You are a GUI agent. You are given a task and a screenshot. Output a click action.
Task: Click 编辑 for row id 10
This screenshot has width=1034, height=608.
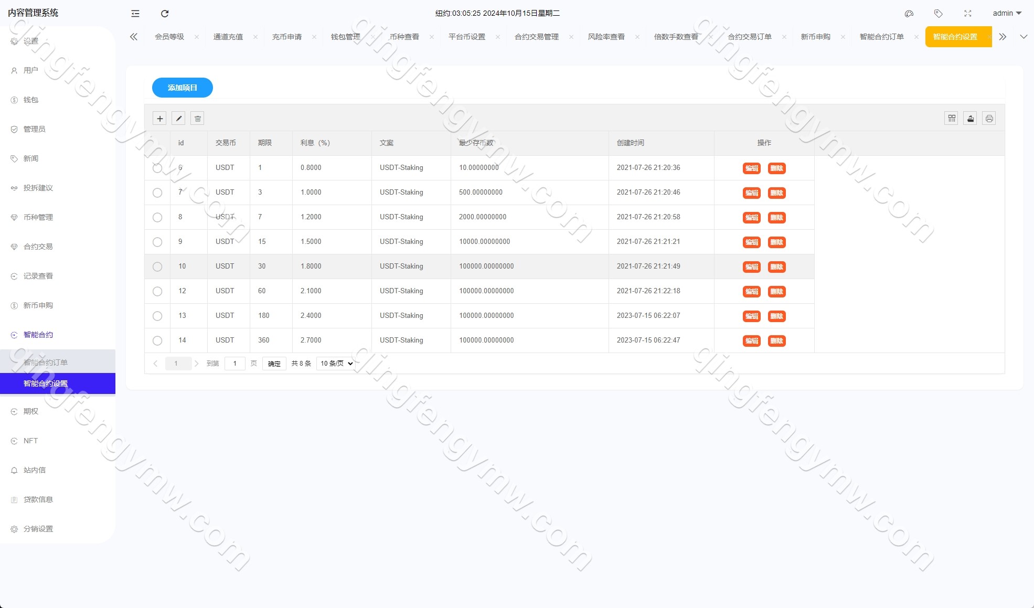coord(752,267)
